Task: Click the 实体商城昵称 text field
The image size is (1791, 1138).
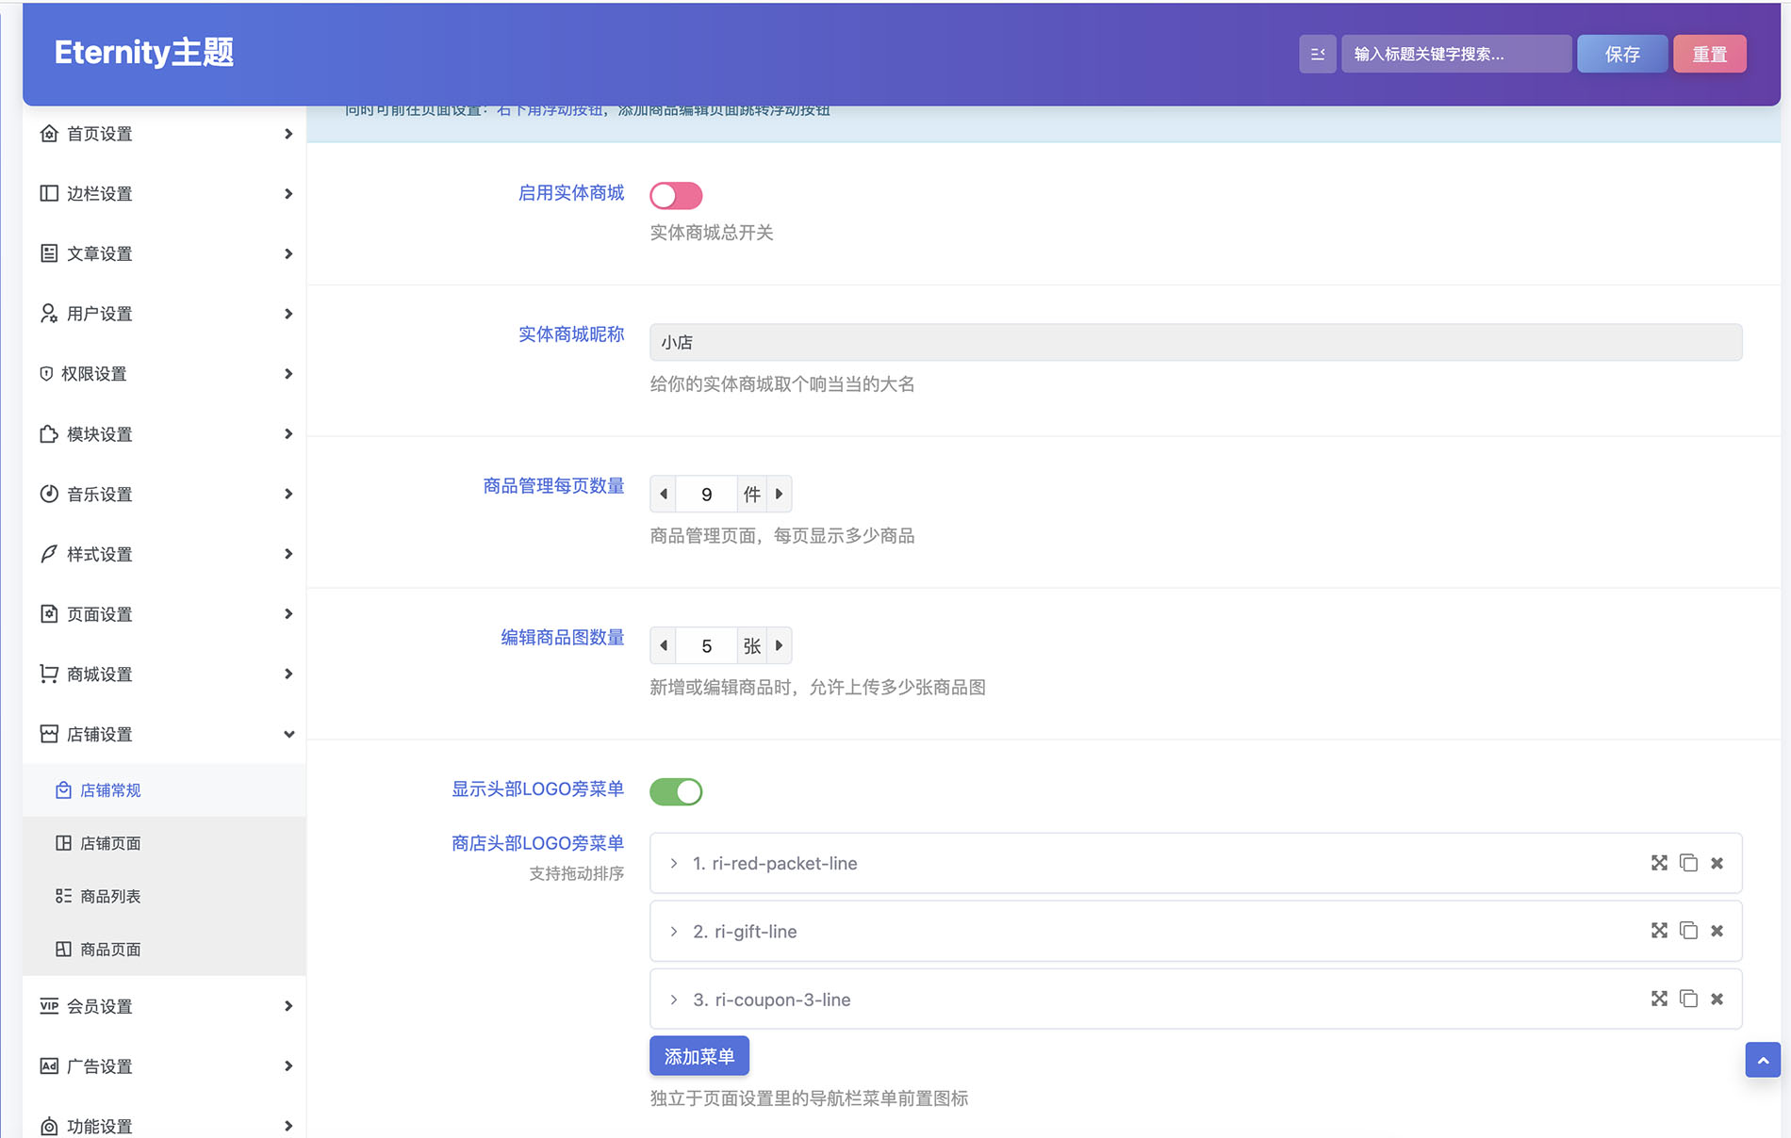Action: tap(1195, 342)
